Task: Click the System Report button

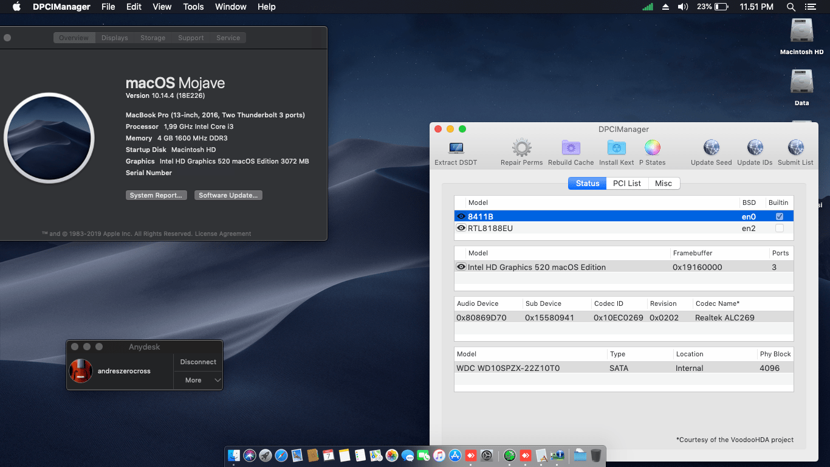Action: [156, 195]
